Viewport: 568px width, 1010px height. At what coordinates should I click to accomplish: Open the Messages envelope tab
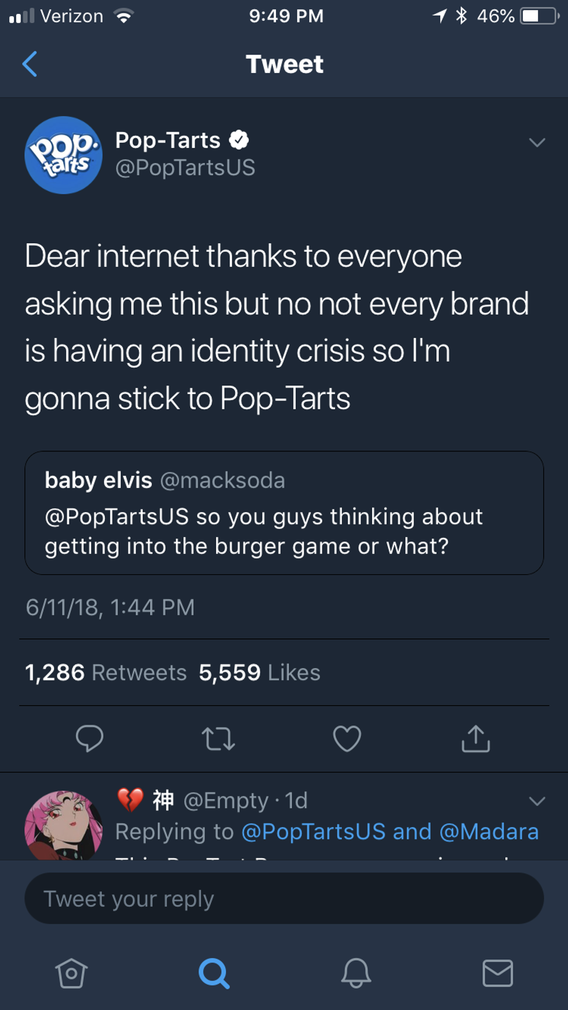coord(497,973)
